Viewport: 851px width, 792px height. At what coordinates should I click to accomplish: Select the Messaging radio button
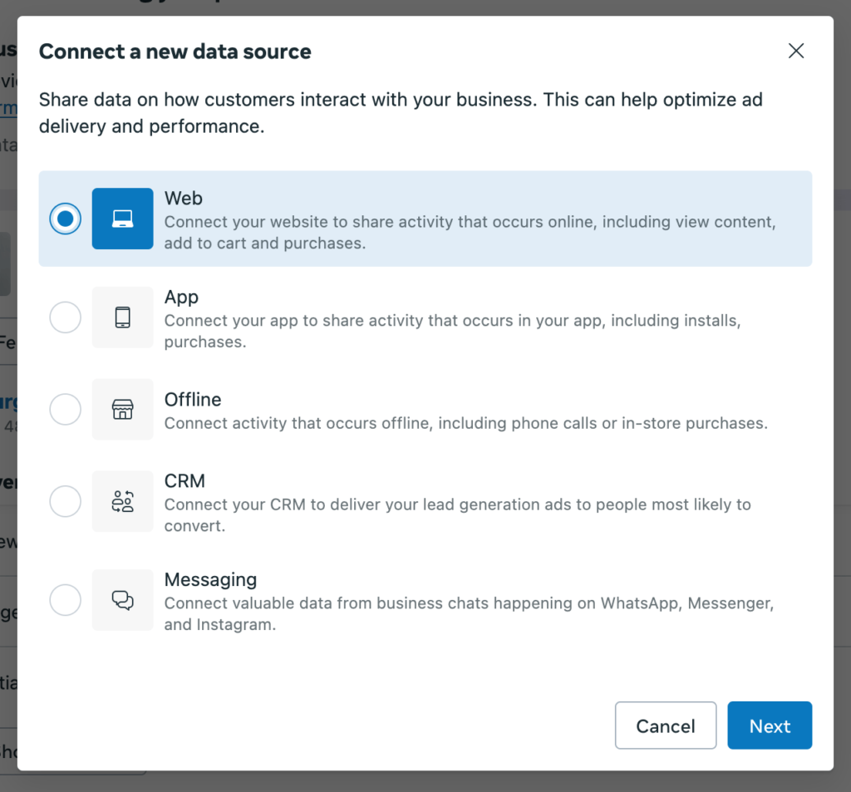(65, 600)
